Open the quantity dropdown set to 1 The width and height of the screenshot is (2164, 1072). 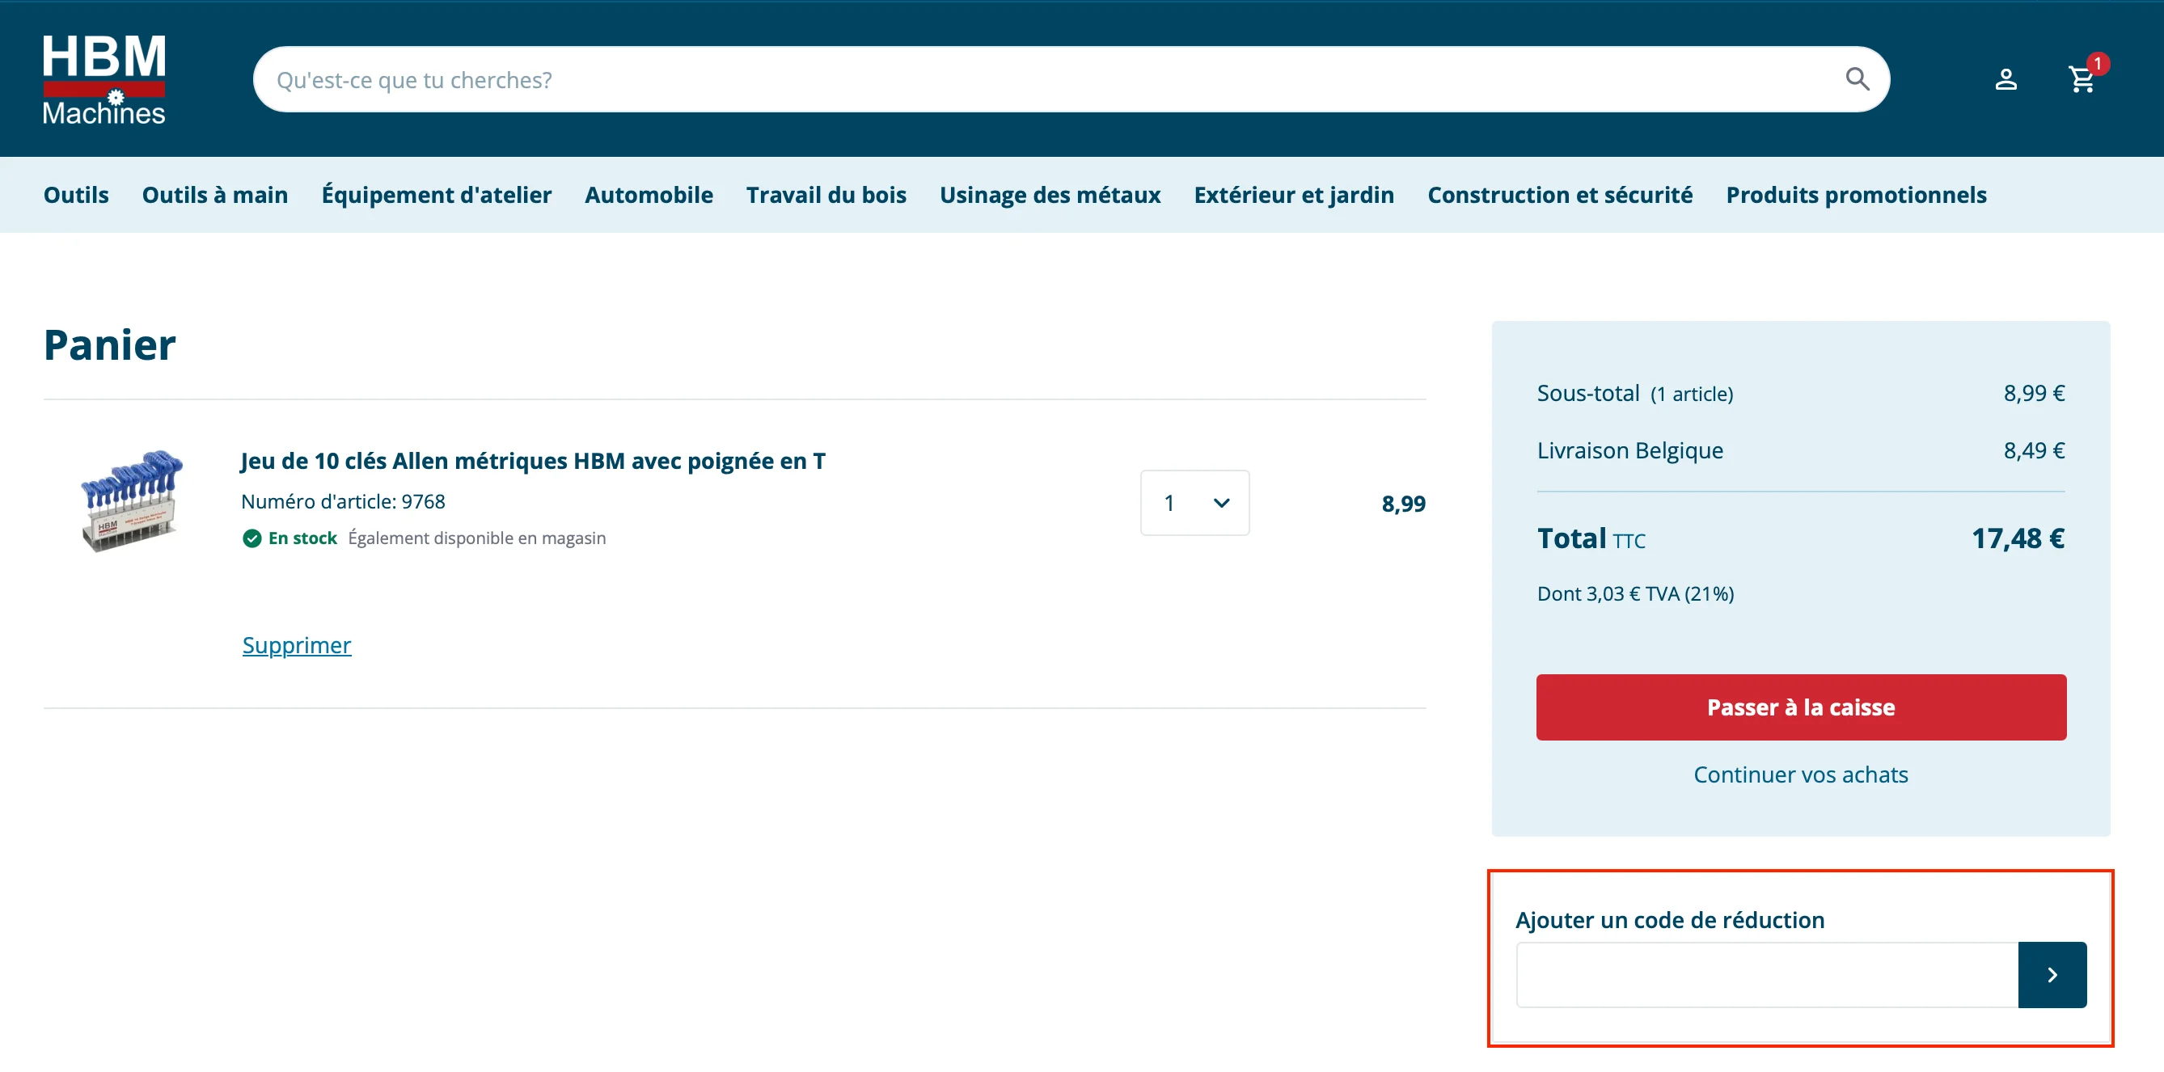[1194, 502]
